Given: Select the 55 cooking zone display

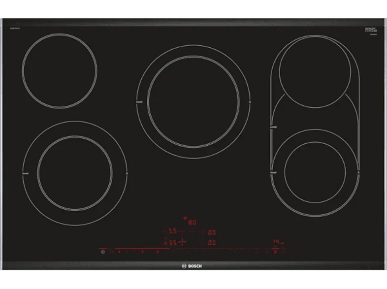Looking at the screenshot, I should coord(172,231).
